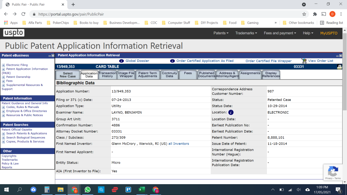The image size is (347, 195).
Task: Open the Patents dropdown menu
Action: tap(221, 33)
